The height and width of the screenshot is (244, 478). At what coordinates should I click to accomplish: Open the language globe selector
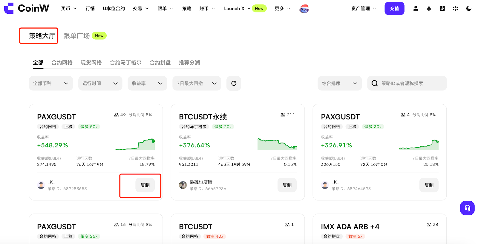click(x=455, y=9)
